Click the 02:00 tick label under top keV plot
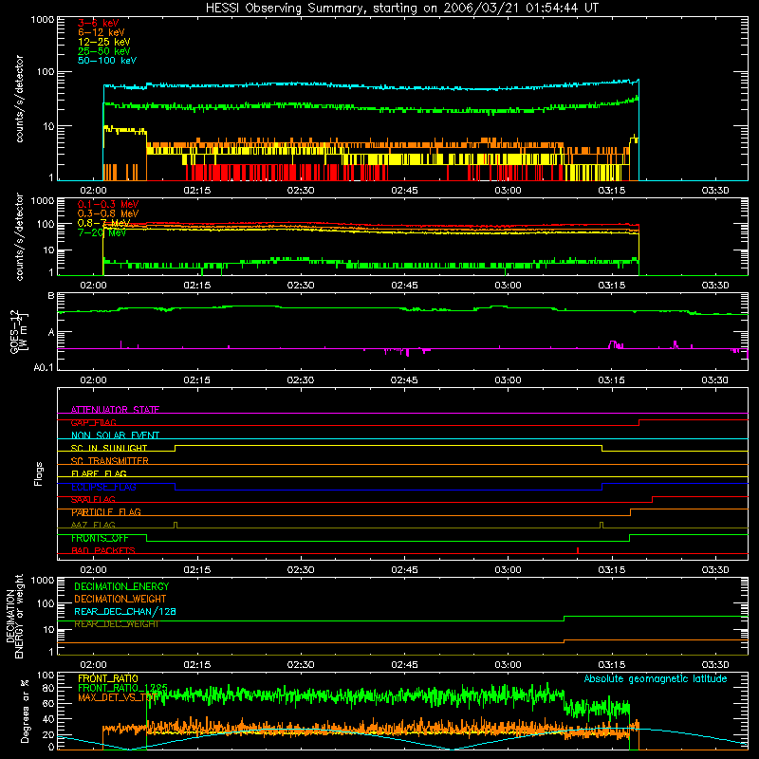Screen dimensions: 759x759 pyautogui.click(x=93, y=191)
